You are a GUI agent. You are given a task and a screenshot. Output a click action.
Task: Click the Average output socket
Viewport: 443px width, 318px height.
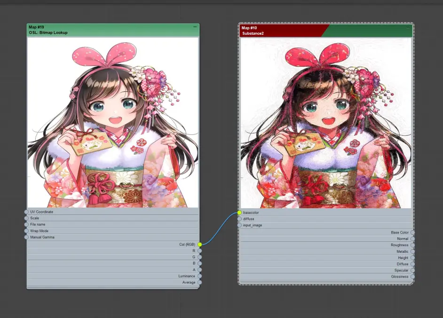click(x=200, y=282)
